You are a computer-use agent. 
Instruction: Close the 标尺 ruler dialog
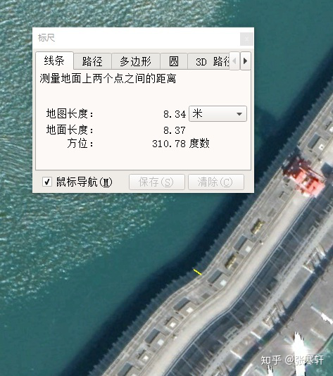click(246, 39)
